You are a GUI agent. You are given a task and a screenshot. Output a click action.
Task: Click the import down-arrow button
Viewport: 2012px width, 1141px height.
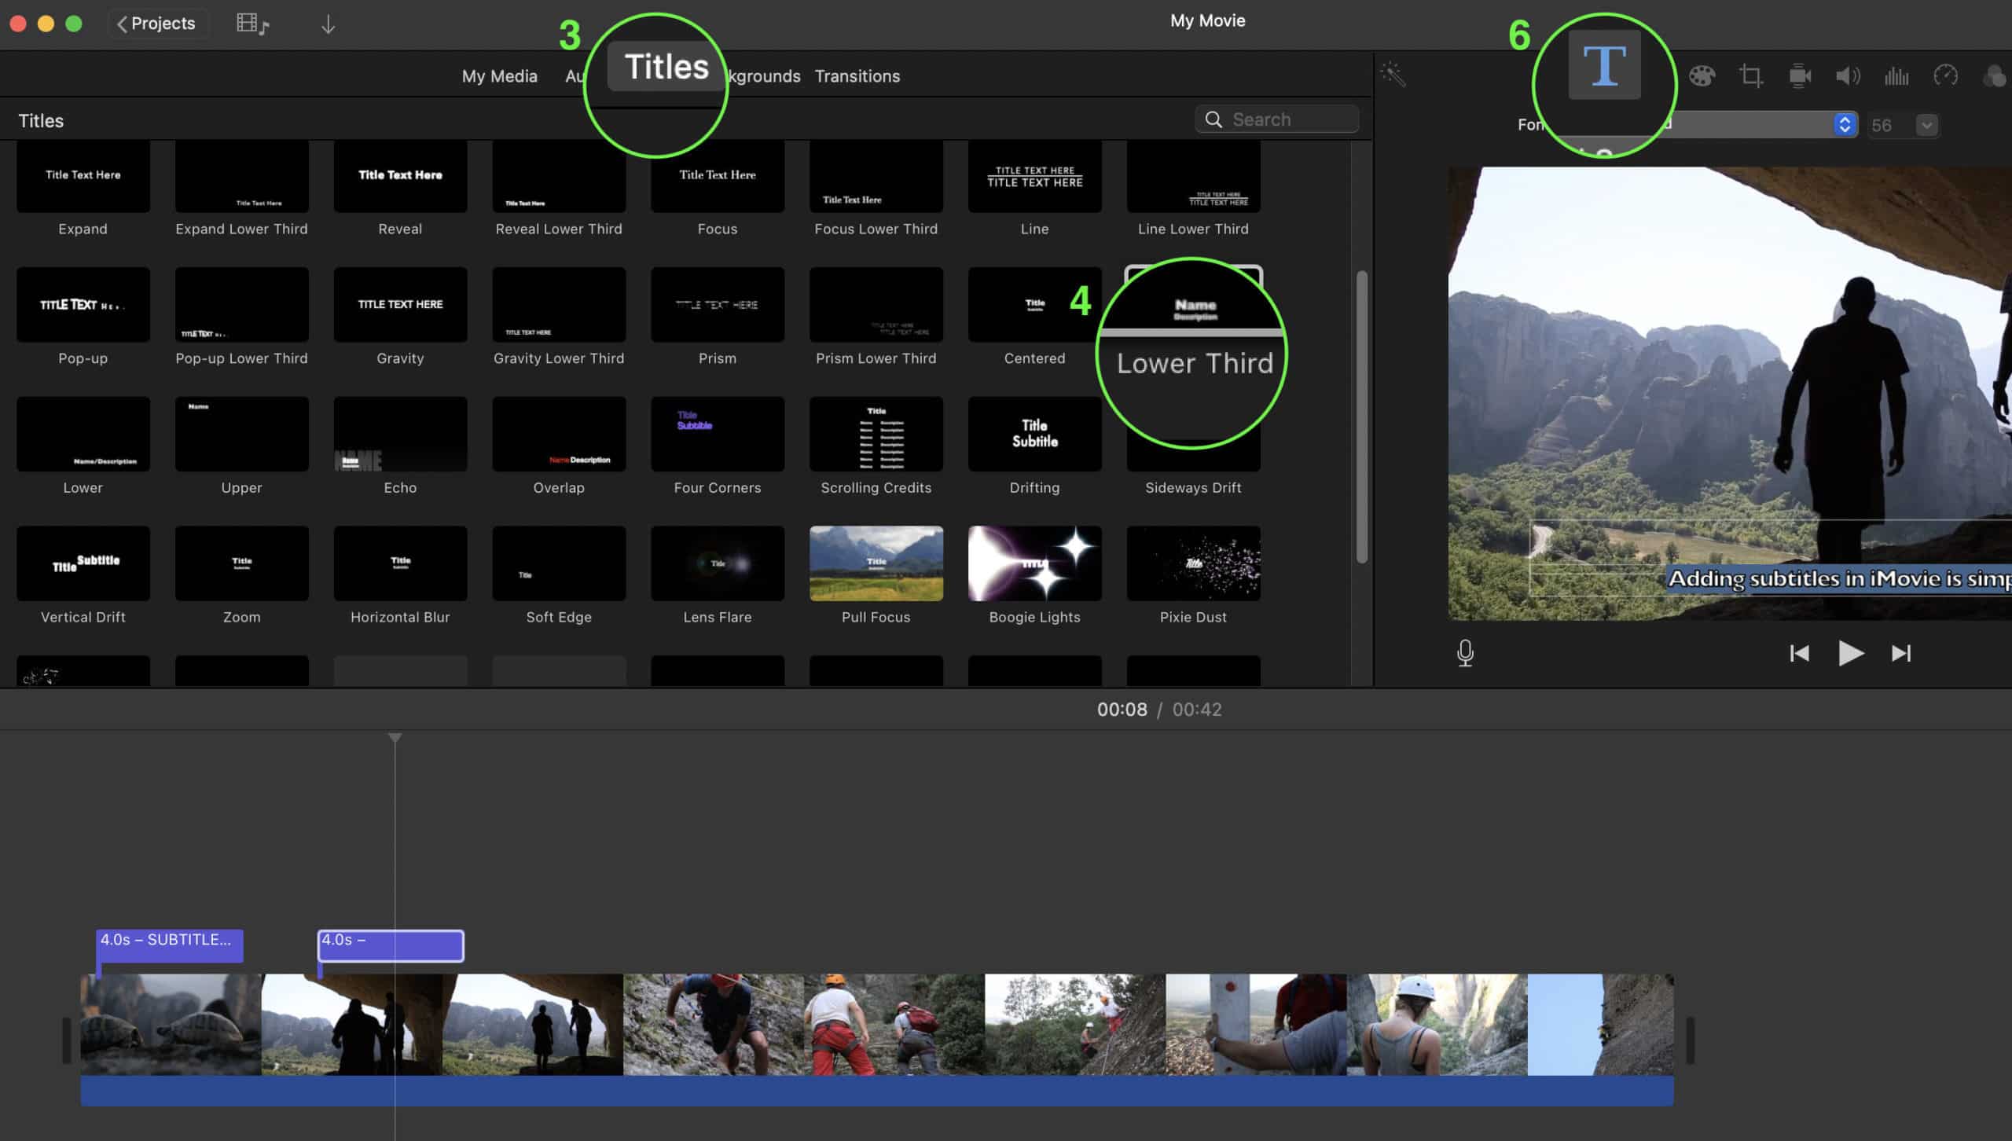(328, 24)
